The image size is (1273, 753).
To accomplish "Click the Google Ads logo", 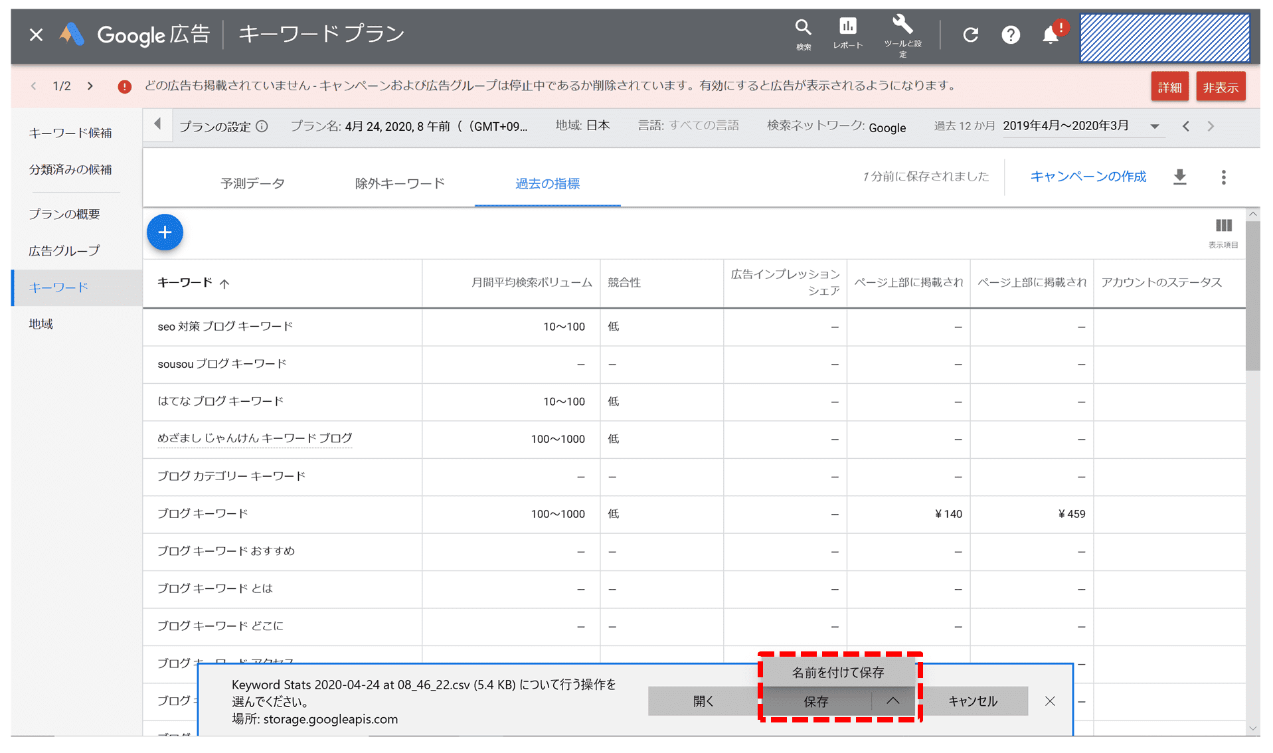I will tap(72, 34).
